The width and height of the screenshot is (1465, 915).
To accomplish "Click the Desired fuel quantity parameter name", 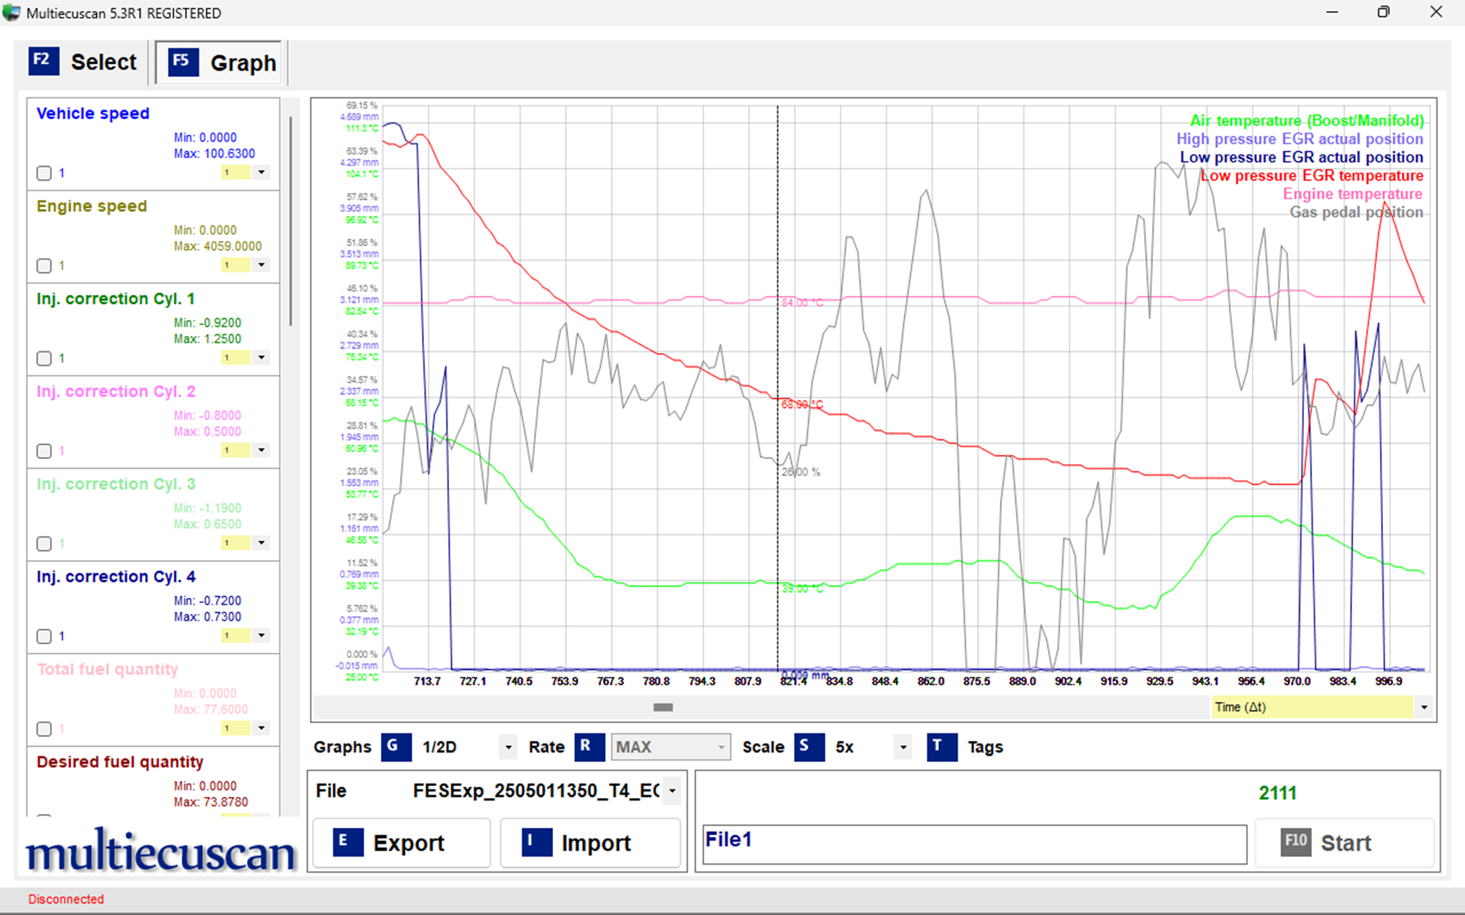I will tap(119, 762).
